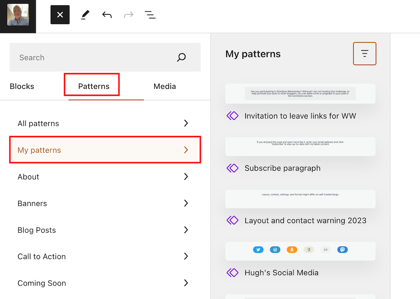Expand the Banners category chevron

[x=186, y=203]
